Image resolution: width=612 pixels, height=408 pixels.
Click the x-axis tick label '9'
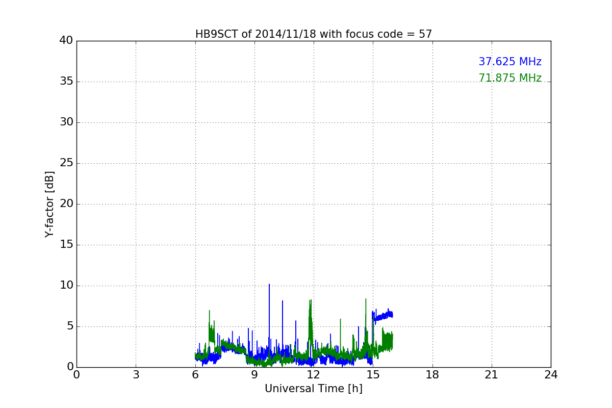[254, 375]
